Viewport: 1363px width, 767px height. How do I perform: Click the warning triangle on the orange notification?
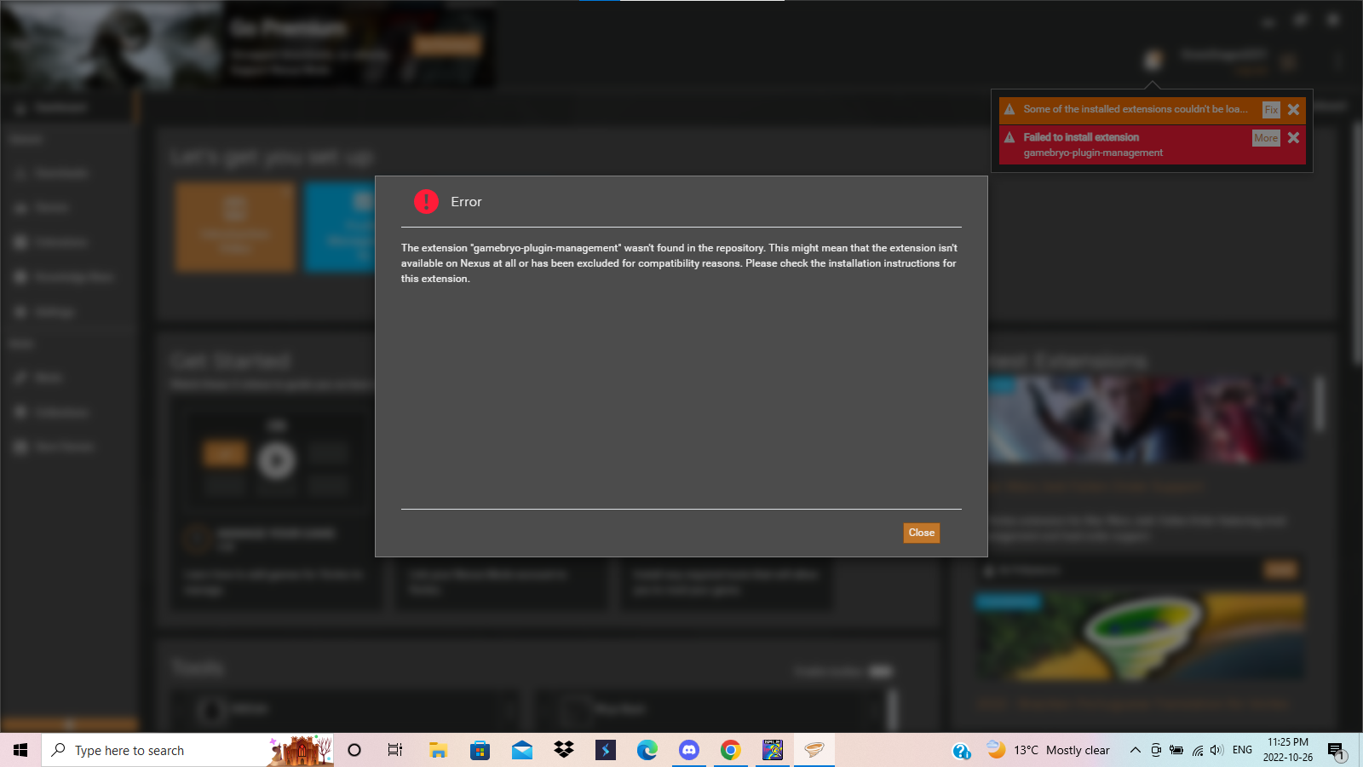click(x=1009, y=109)
